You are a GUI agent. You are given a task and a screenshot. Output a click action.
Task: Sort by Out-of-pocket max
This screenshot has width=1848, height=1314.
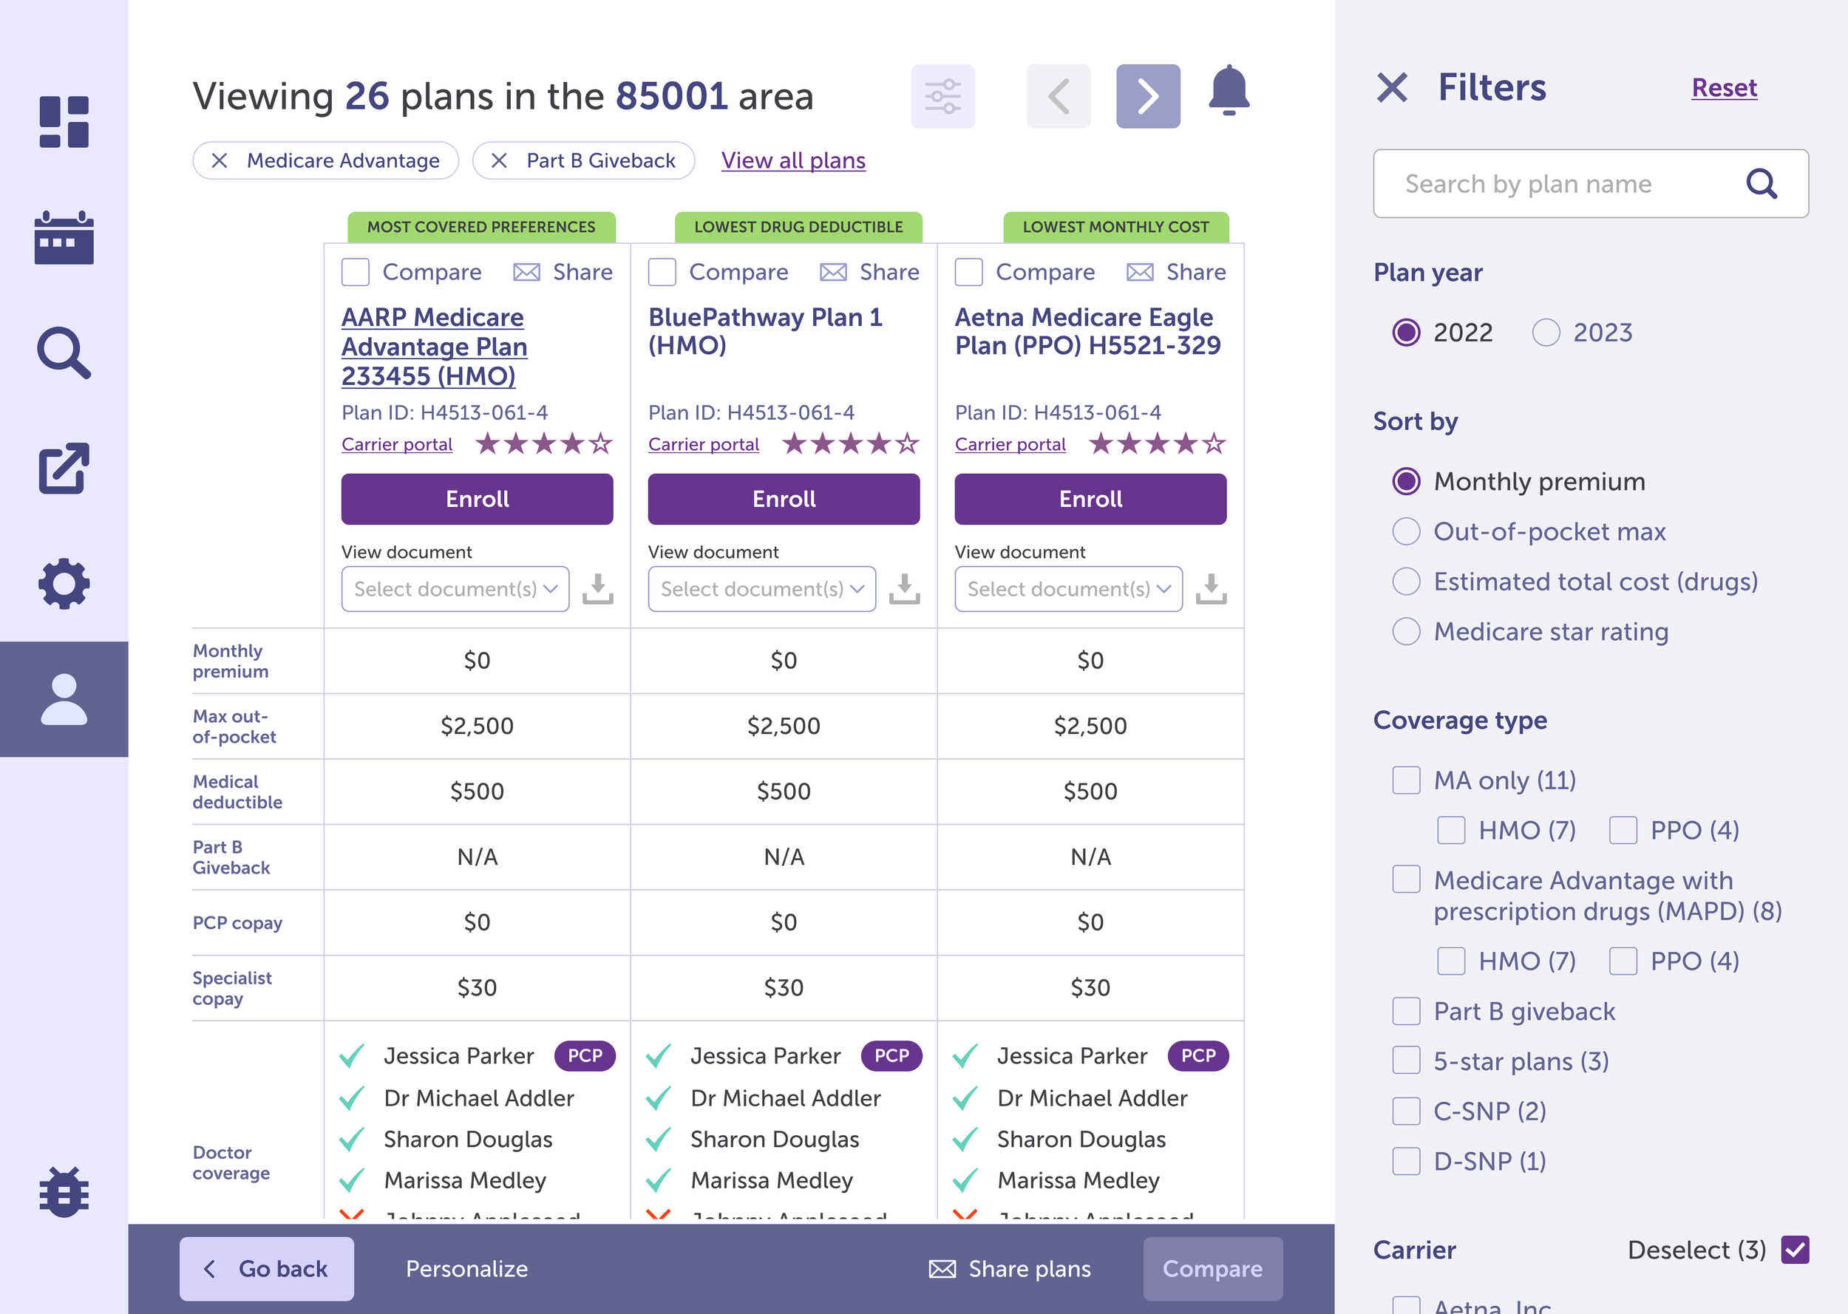coord(1406,531)
